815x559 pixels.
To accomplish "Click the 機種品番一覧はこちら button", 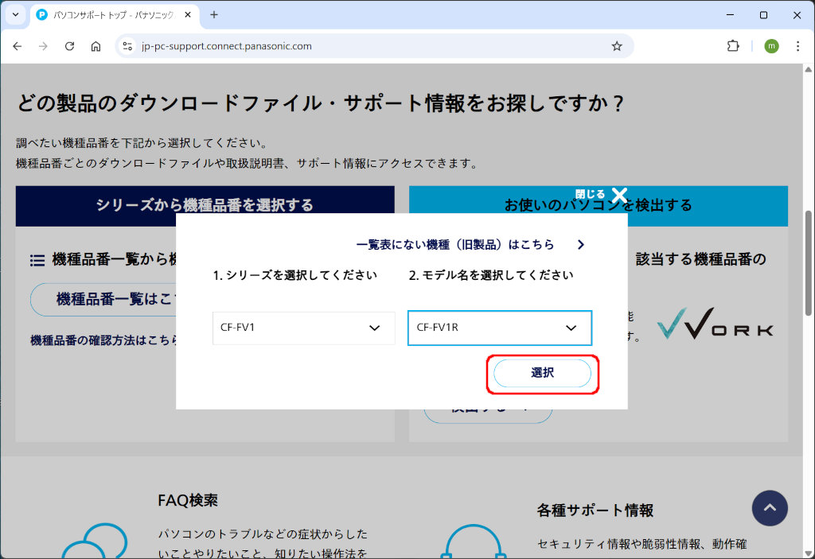I will click(x=103, y=299).
